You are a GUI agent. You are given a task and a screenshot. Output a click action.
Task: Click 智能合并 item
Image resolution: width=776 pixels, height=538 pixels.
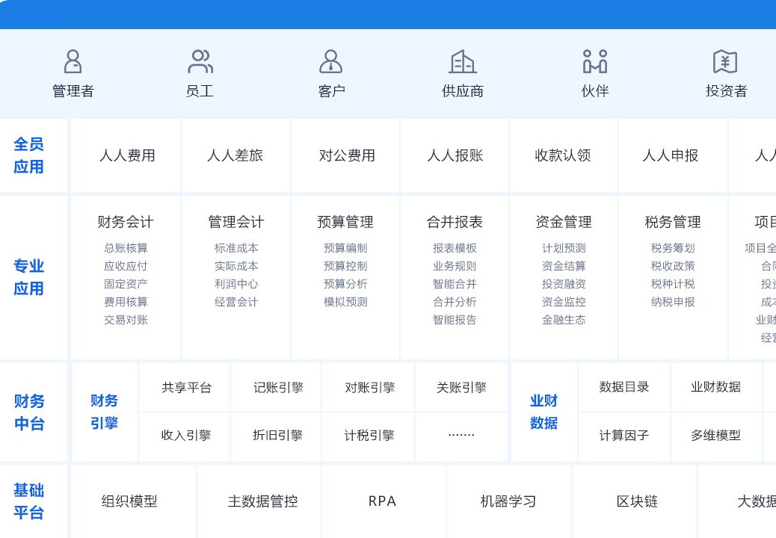click(455, 284)
